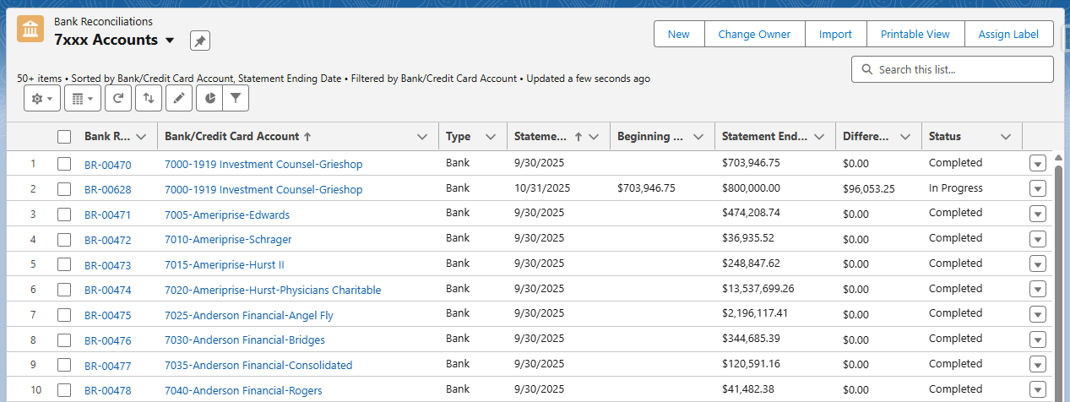
Task: Click the sort arrows toolbar icon
Action: pyautogui.click(x=149, y=99)
